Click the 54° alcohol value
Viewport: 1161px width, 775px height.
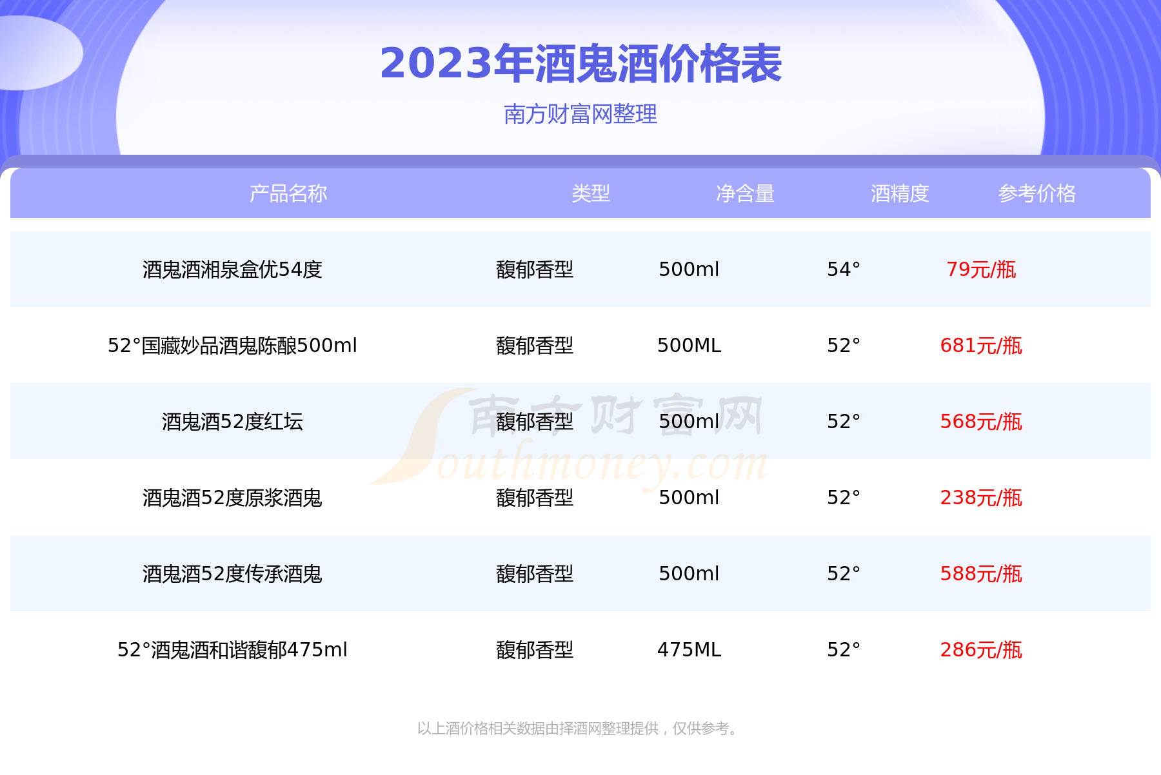[844, 270]
